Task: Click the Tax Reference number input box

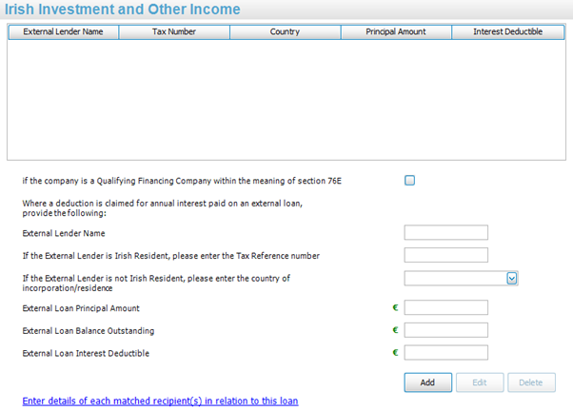Action: pos(445,255)
